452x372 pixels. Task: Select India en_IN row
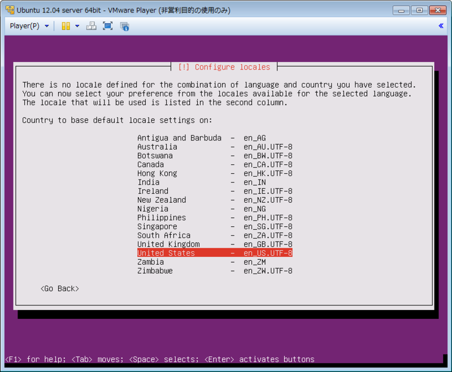[215, 182]
